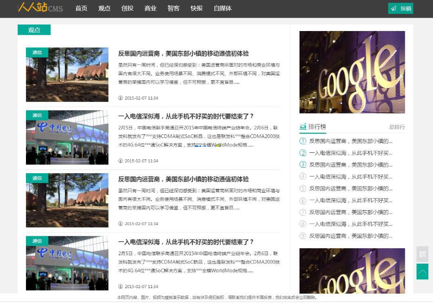433x308 pixels.
Task: Open first article thumbnail with trees and church
Action: coord(67,75)
